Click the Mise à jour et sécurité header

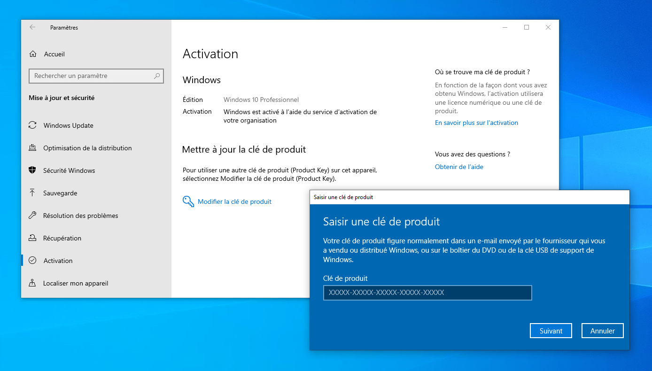62,98
